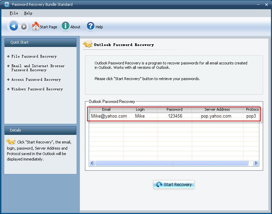Click the app icon in title bar
This screenshot has width=272, height=214.
click(6, 4)
